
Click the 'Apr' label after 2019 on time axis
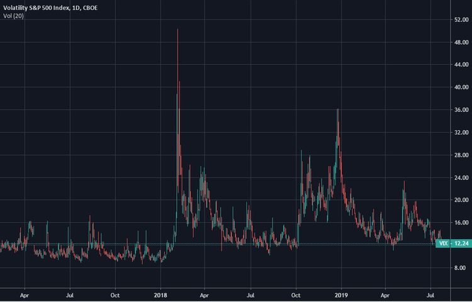tap(385, 295)
